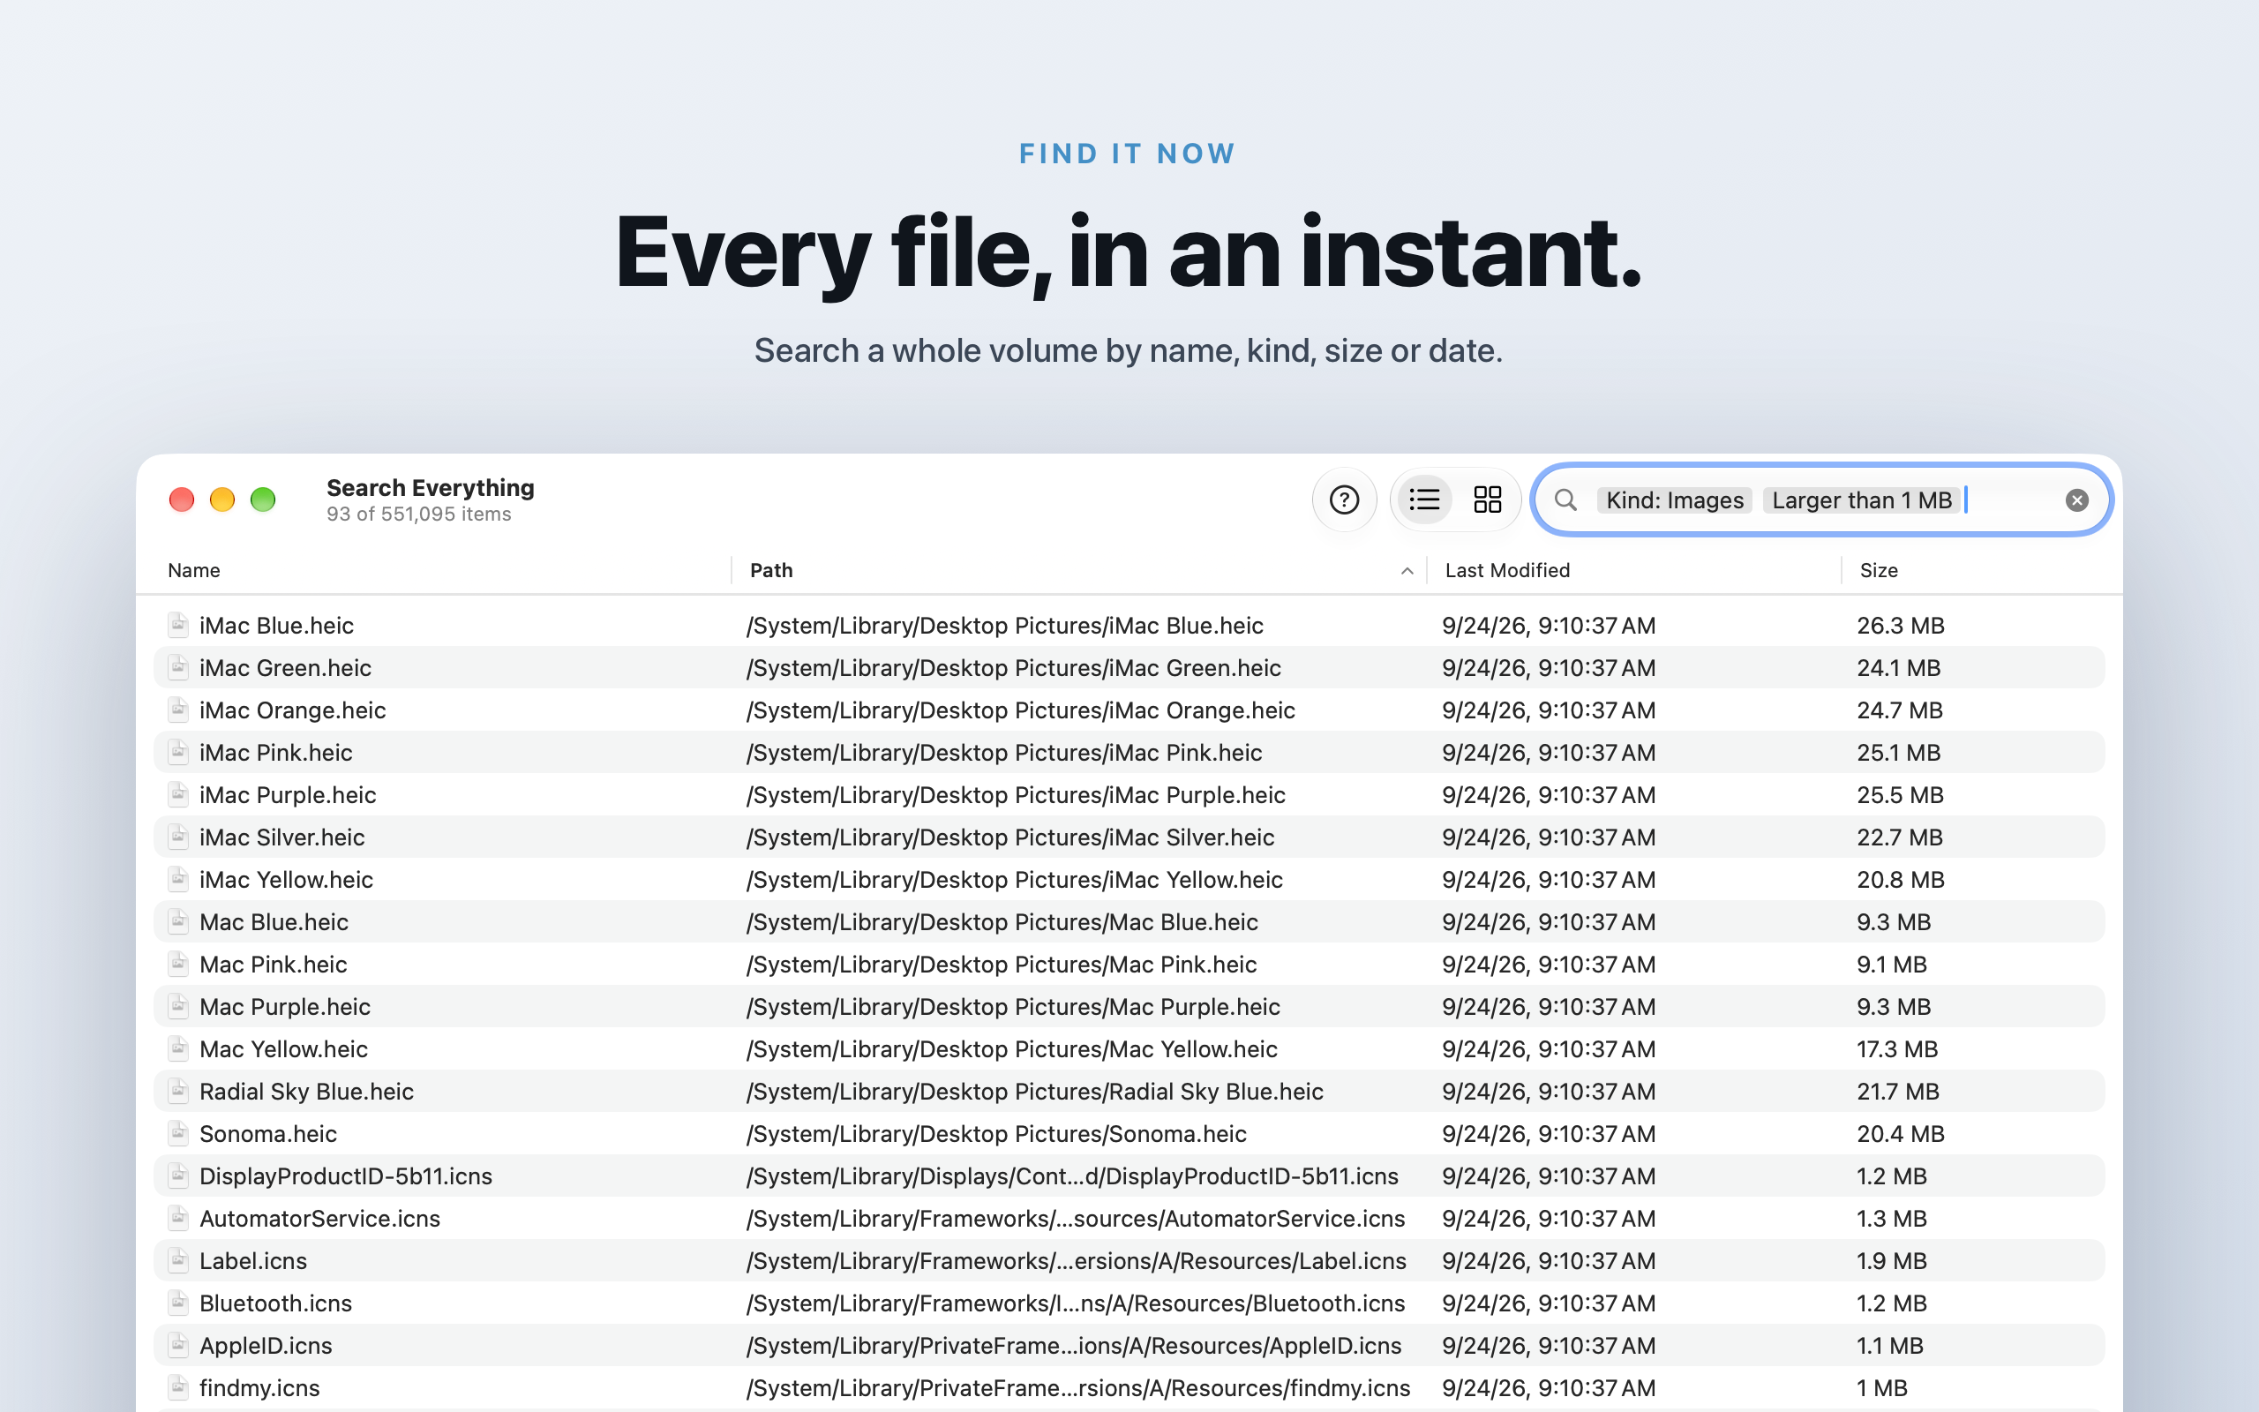
Task: Switch to list view
Action: pyautogui.click(x=1424, y=499)
